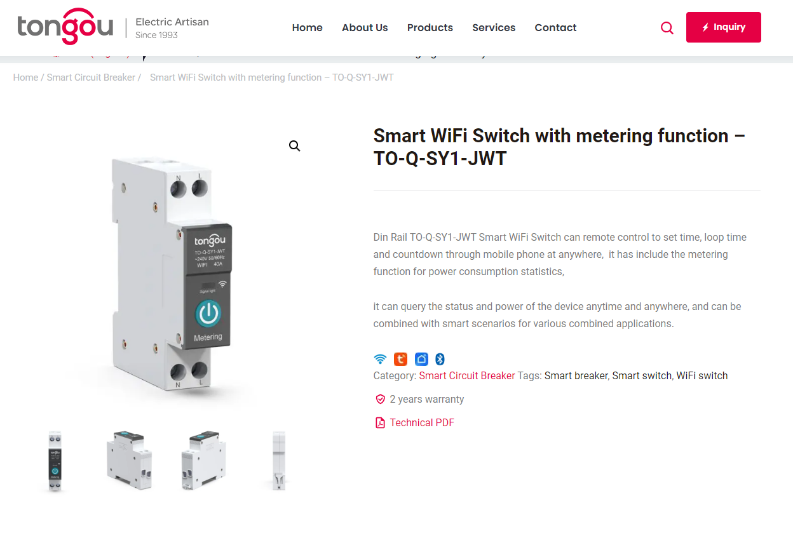The image size is (793, 538).
Task: Click the search magnifier icon in header
Action: coord(667,28)
